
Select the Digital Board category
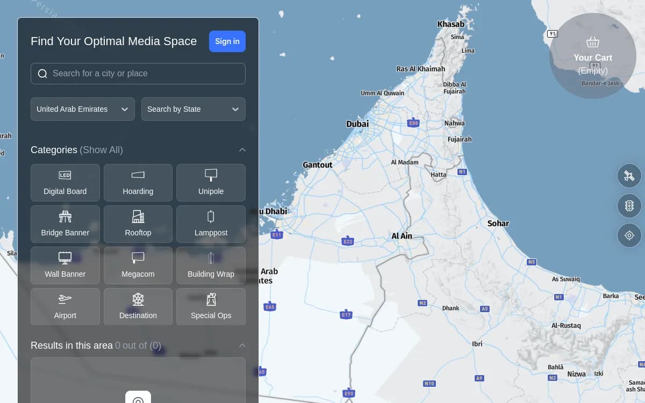65,183
